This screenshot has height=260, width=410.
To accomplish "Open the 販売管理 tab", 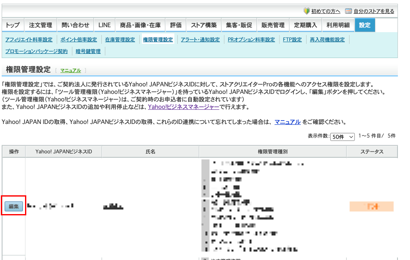I will point(273,25).
